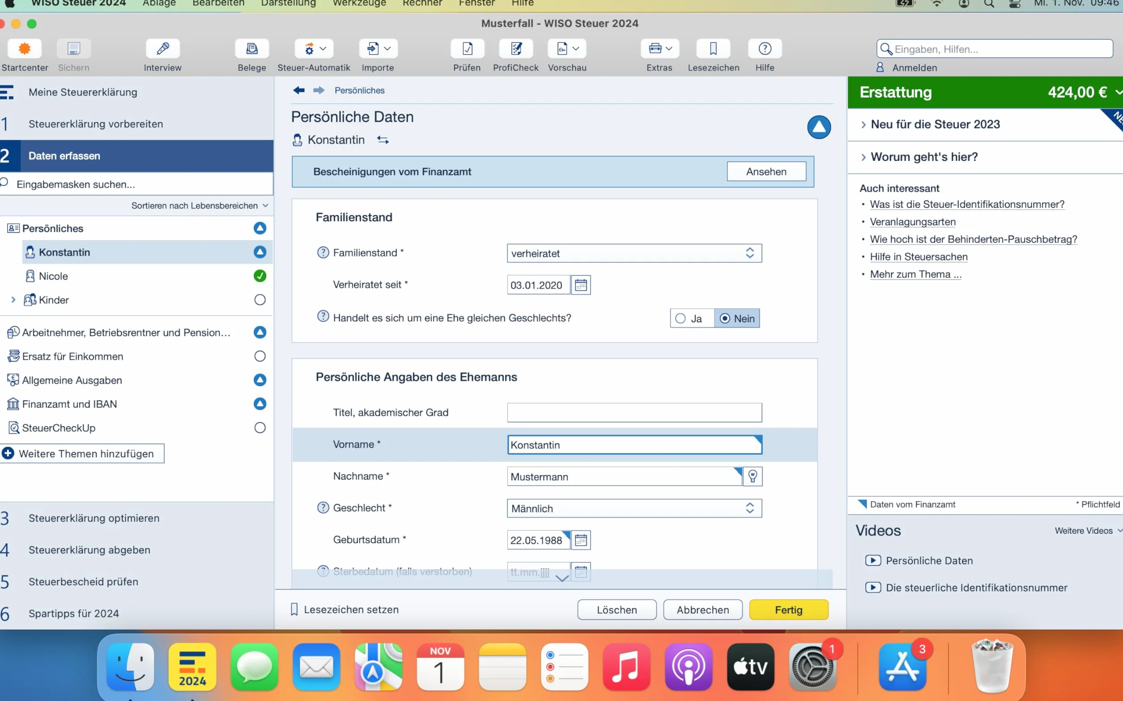1123x701 pixels.
Task: Go forward with the right arrow
Action: [319, 90]
